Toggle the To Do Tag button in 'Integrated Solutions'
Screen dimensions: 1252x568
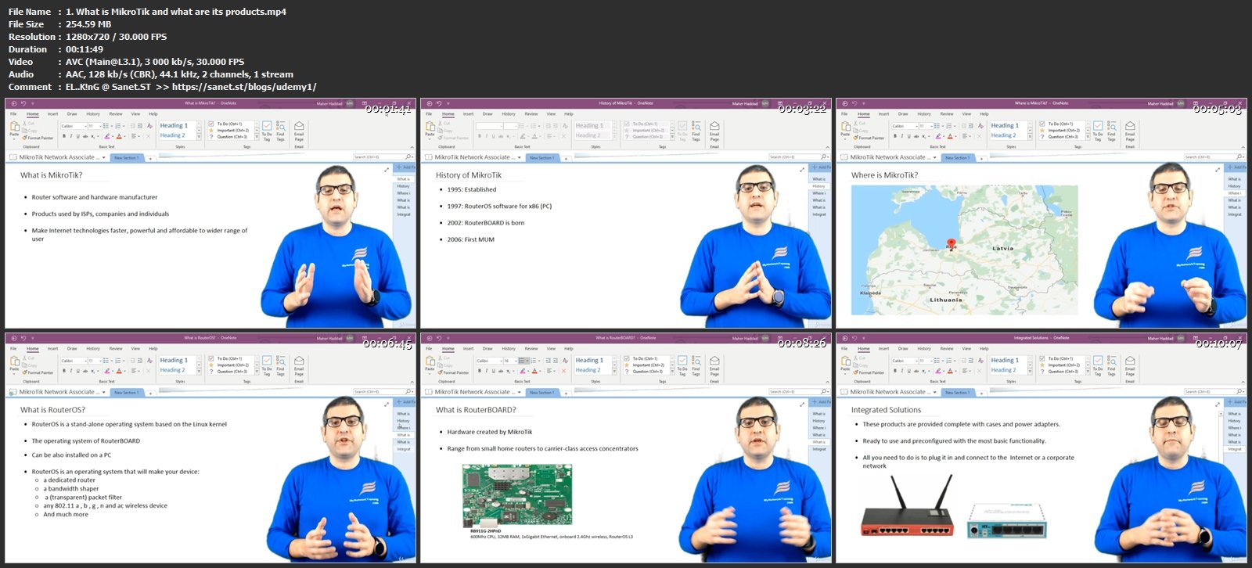pos(1098,365)
